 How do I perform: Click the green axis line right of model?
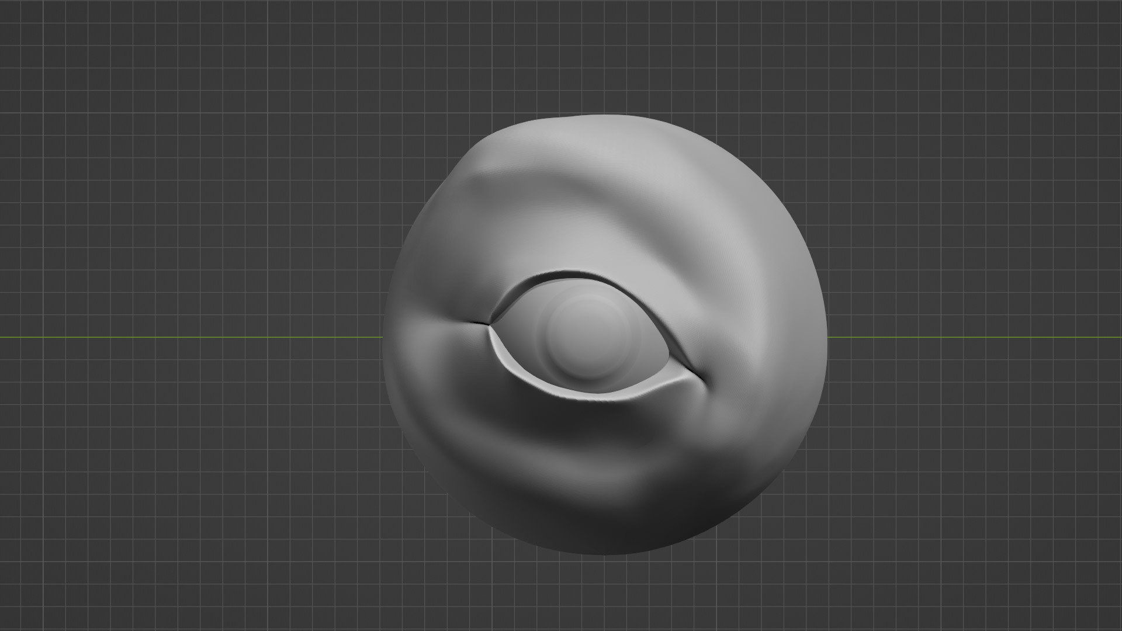[x=964, y=337]
